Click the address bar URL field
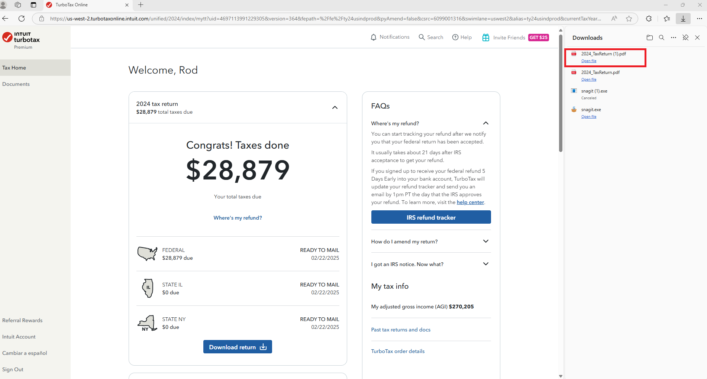The height and width of the screenshot is (379, 707). click(x=326, y=19)
